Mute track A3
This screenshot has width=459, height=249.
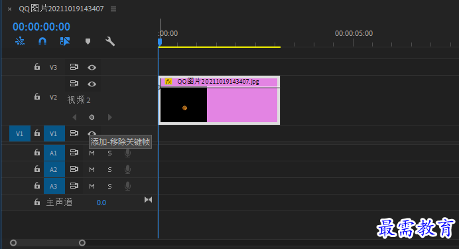click(92, 186)
